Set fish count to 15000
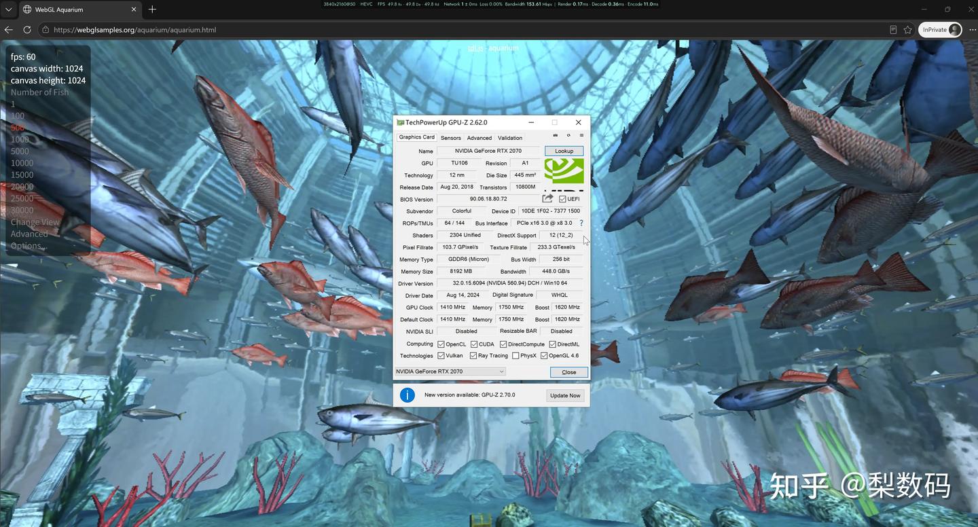Screen dimensions: 978x527 pyautogui.click(x=22, y=175)
